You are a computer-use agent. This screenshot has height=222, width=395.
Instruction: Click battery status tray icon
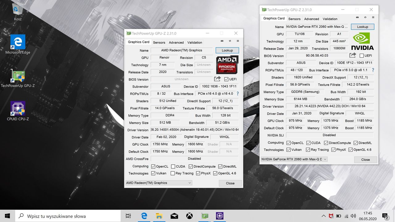tap(339, 216)
